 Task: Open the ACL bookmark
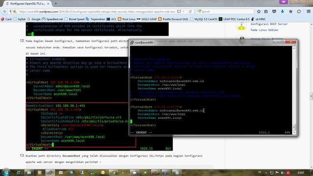[x=112, y=19]
